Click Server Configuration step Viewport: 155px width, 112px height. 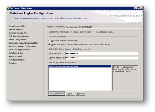[17, 40]
